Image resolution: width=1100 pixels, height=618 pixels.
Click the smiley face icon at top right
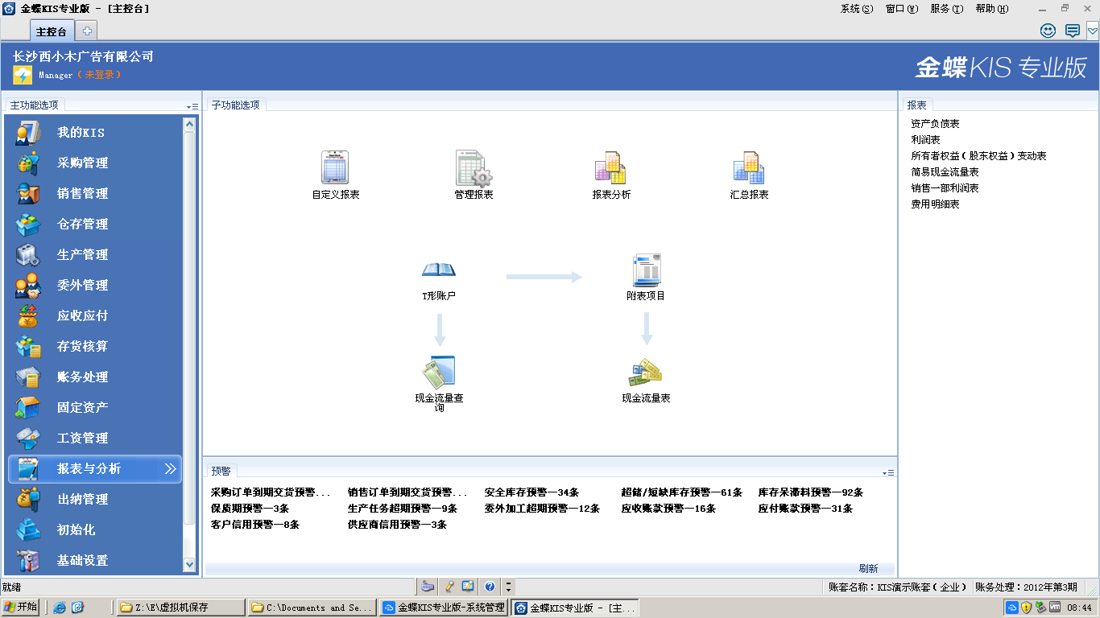tap(1048, 31)
